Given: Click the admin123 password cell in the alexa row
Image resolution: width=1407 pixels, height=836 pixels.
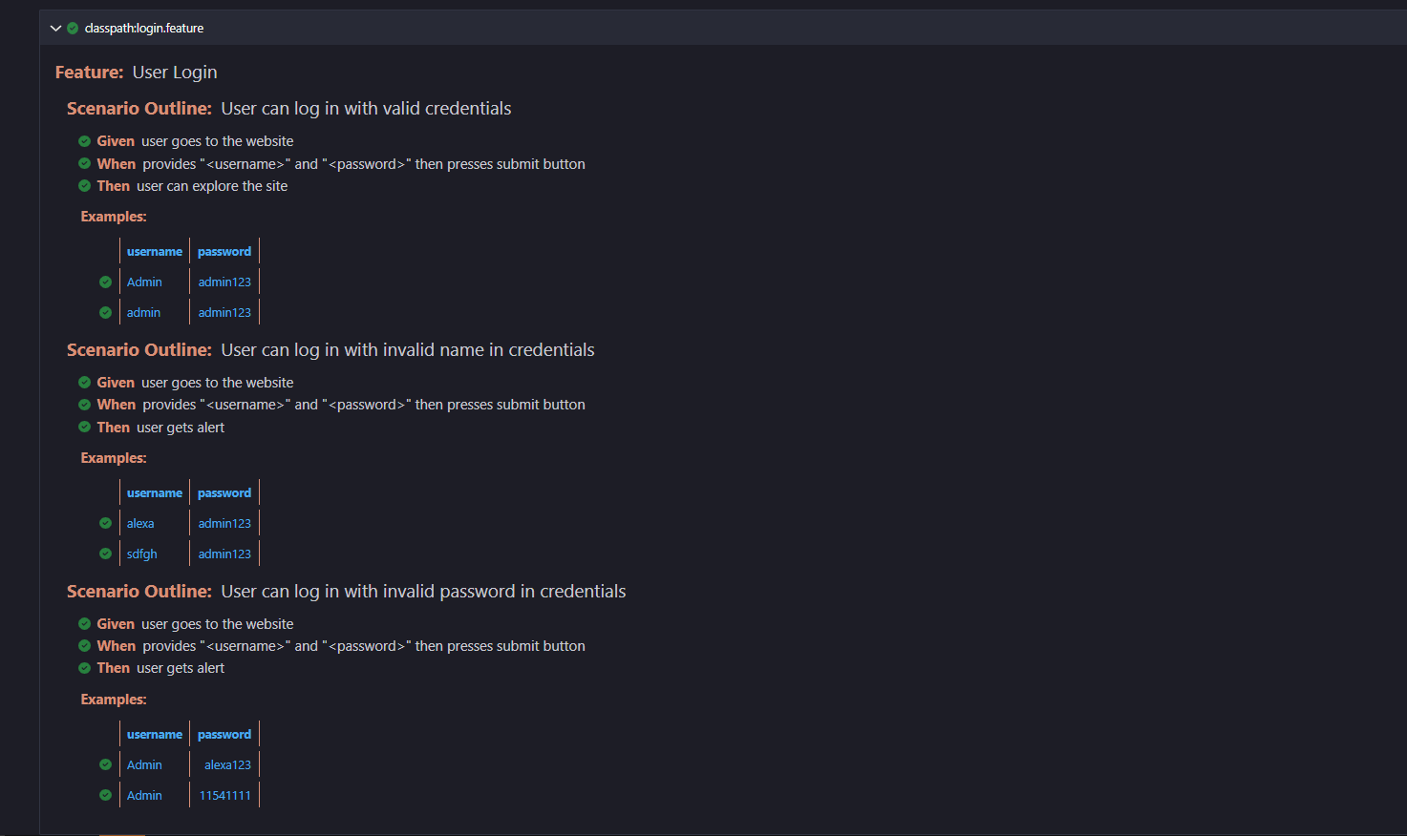Looking at the screenshot, I should pyautogui.click(x=224, y=524).
